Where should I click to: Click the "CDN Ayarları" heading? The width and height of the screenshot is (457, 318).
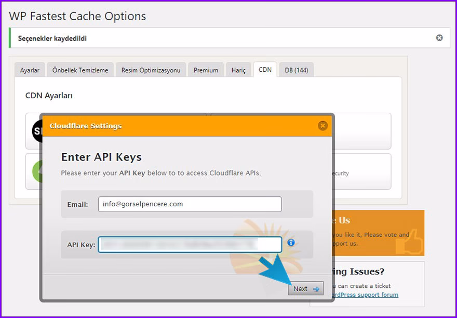pos(49,96)
